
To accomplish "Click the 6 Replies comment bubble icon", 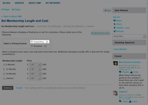I will [120, 72].
